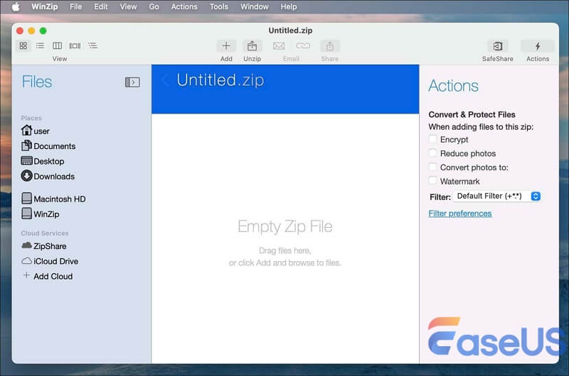
Task: Click the Convert & Protect Files heading
Action: point(472,114)
